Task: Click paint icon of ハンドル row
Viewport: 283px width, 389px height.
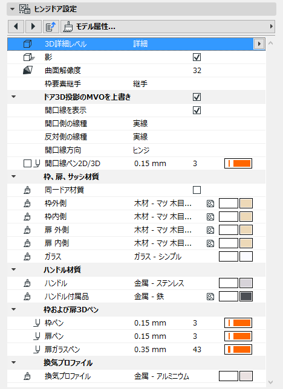Action: pos(27,283)
